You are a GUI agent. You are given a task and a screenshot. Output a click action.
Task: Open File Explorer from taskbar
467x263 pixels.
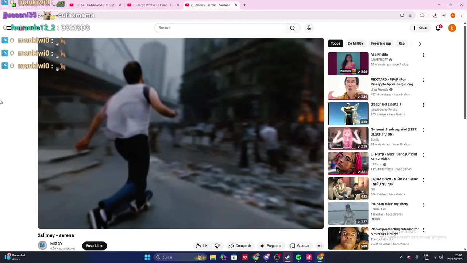tap(213, 257)
